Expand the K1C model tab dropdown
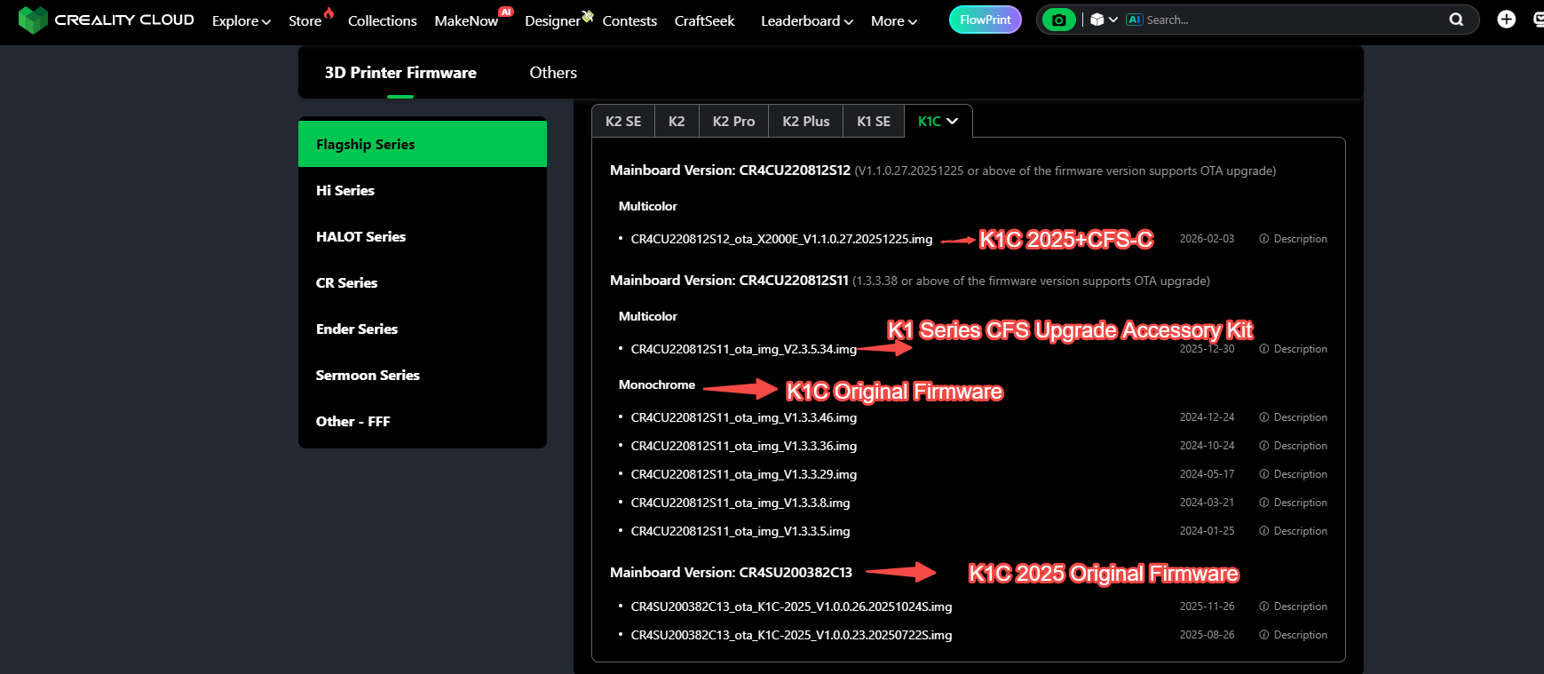The image size is (1544, 674). pyautogui.click(x=938, y=122)
